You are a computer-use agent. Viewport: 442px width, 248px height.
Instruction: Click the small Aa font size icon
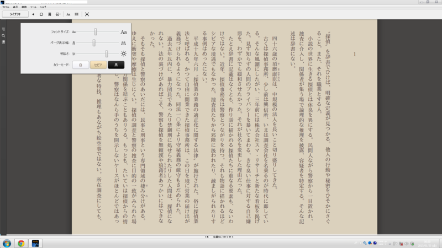point(73,32)
